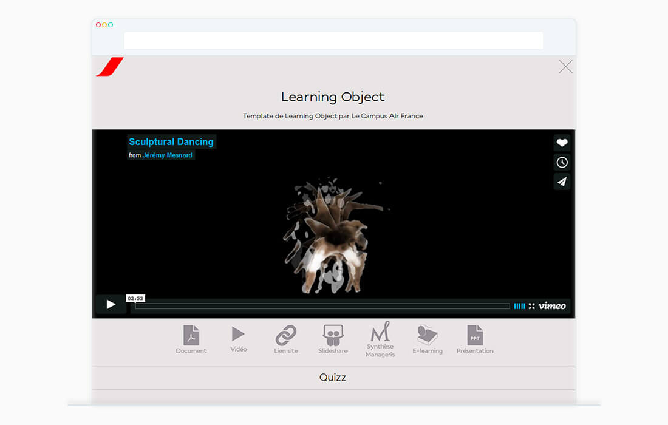Click the browser address bar

point(333,41)
